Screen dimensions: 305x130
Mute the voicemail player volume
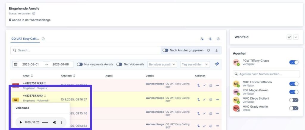pyautogui.click(x=55, y=122)
